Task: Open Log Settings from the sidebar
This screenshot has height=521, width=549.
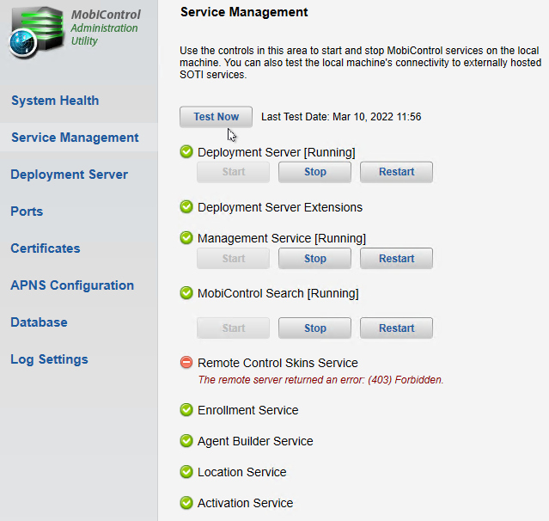Action: (x=49, y=359)
